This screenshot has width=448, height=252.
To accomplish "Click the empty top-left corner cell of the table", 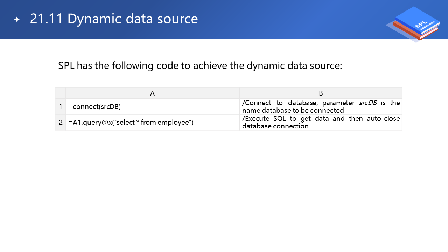I will coord(61,93).
